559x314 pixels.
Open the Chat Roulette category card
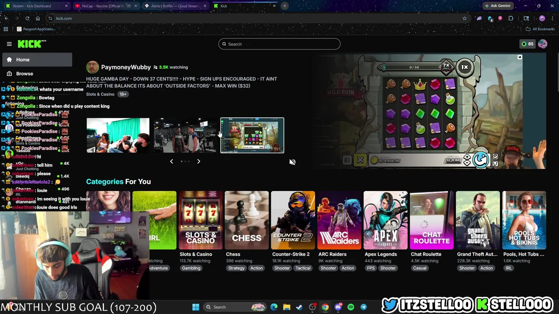432,220
